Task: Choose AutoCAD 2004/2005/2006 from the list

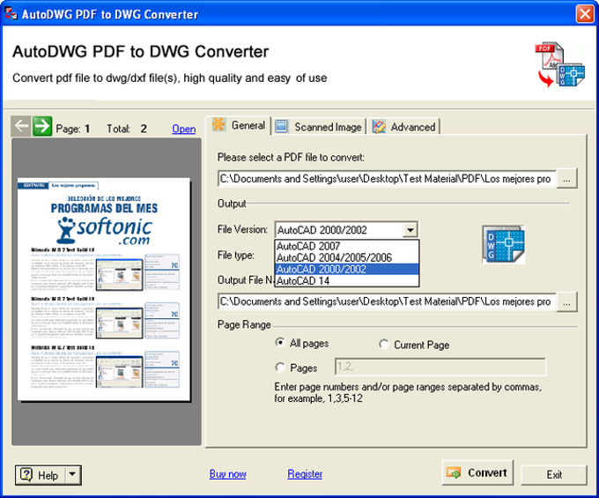Action: [x=347, y=257]
